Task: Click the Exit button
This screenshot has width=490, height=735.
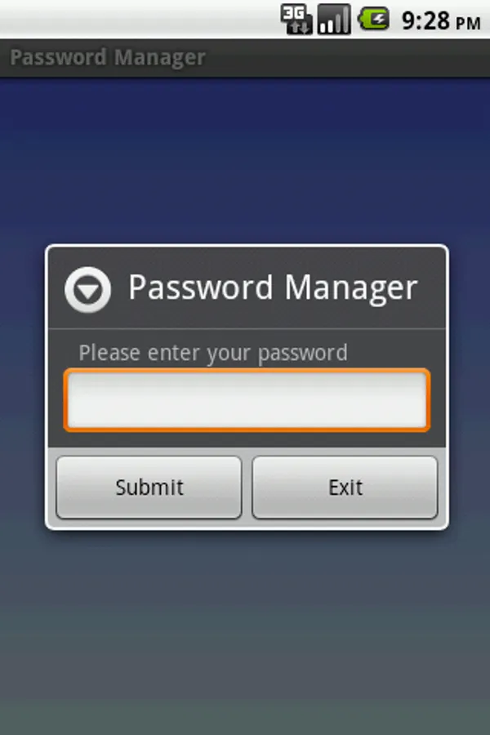Action: pos(345,488)
